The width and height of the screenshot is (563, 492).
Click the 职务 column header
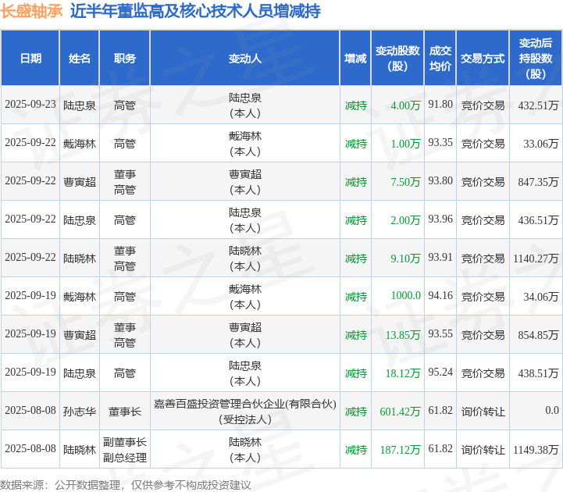125,58
